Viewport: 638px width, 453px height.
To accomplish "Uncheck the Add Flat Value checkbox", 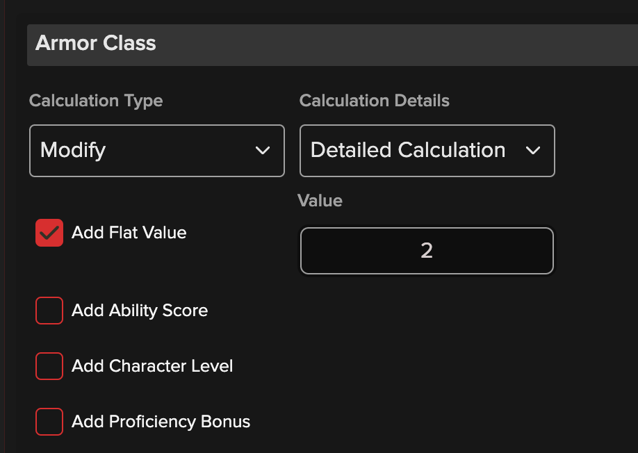I will (49, 233).
